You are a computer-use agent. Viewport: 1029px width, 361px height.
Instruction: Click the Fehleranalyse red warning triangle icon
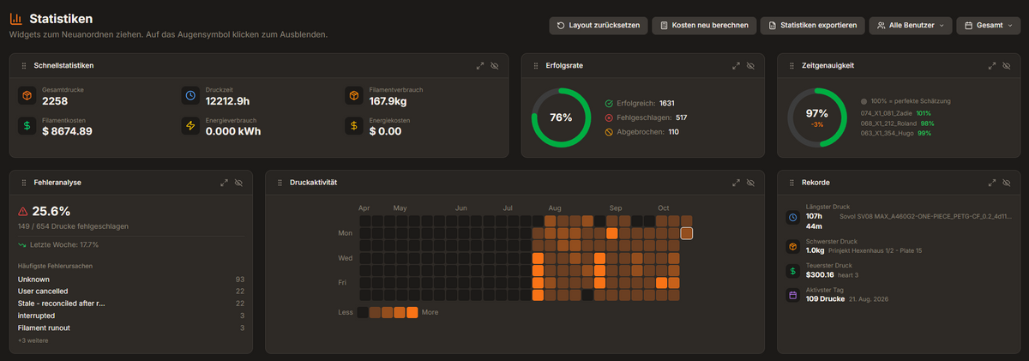(22, 211)
